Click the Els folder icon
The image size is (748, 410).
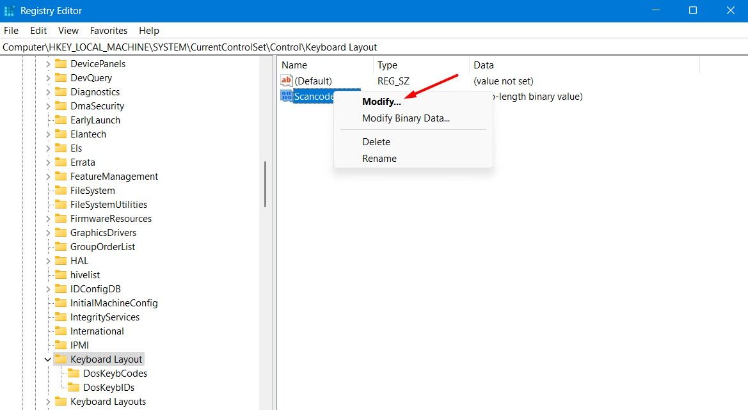(61, 148)
